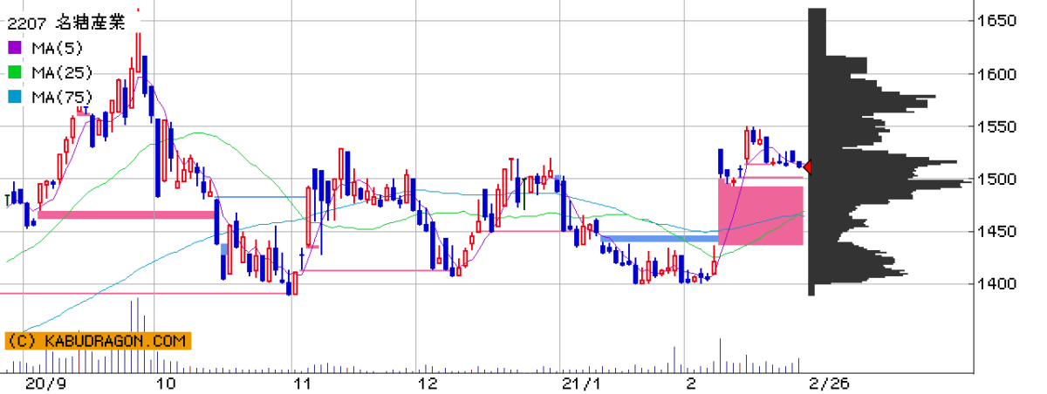Click the 10 month axis label
The width and height of the screenshot is (1047, 394).
coord(165,384)
